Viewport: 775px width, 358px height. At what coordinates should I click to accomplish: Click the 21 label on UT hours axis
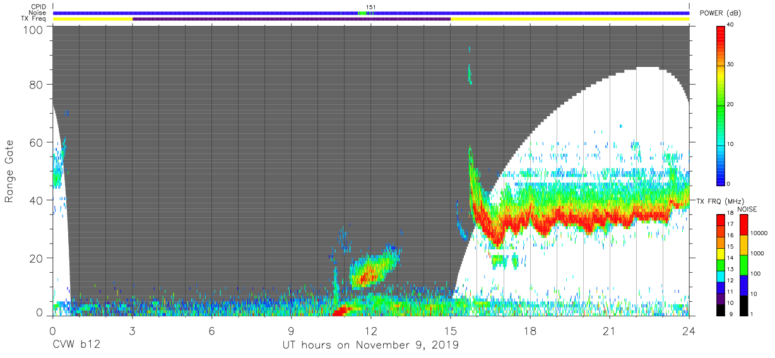(610, 330)
